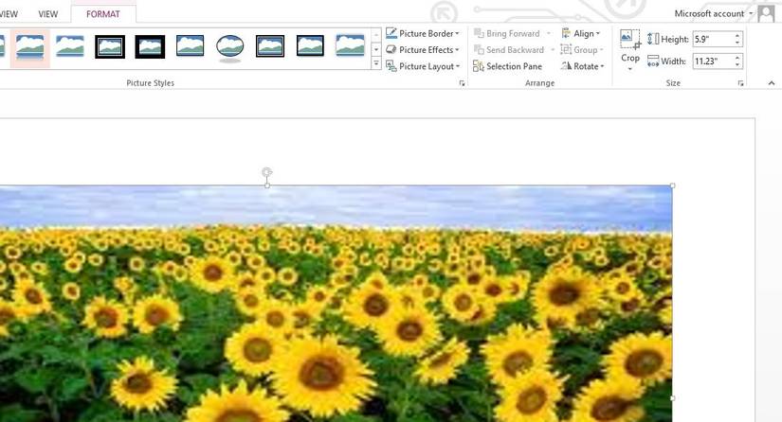The image size is (782, 422).
Task: Expand the Bring Forward arrow
Action: coord(549,33)
